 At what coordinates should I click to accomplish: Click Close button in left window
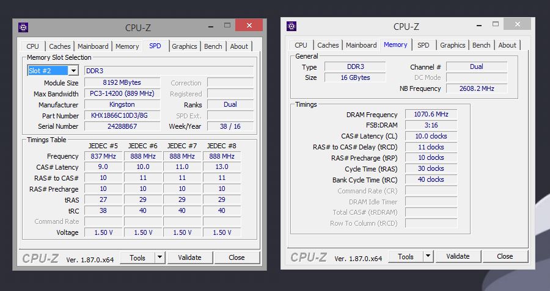[237, 257]
